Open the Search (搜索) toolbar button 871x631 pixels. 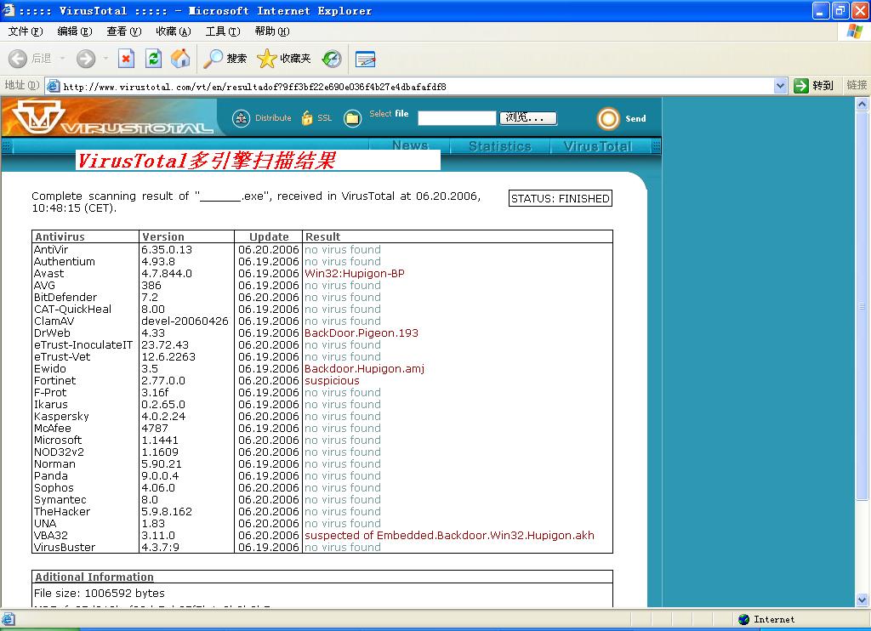(x=225, y=59)
